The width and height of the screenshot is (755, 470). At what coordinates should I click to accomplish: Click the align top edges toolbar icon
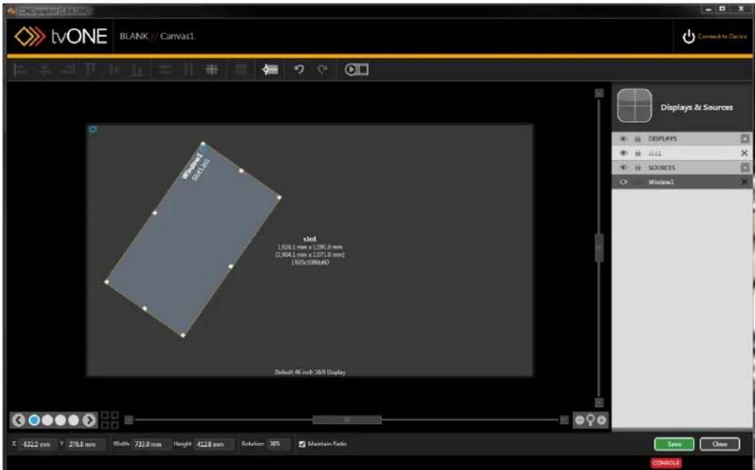coord(90,70)
